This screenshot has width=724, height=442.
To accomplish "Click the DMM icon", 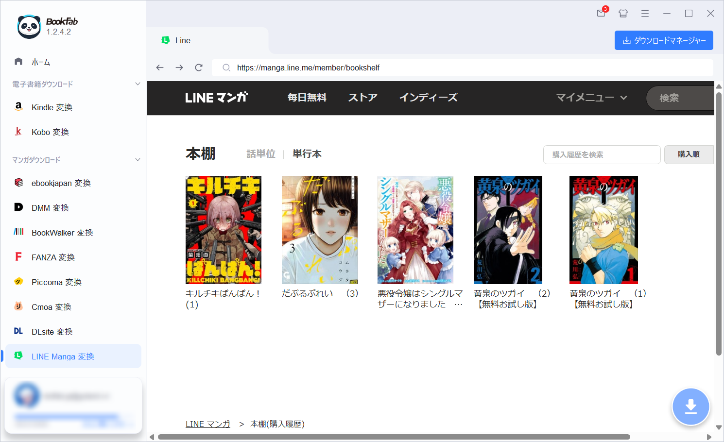I will (x=18, y=207).
